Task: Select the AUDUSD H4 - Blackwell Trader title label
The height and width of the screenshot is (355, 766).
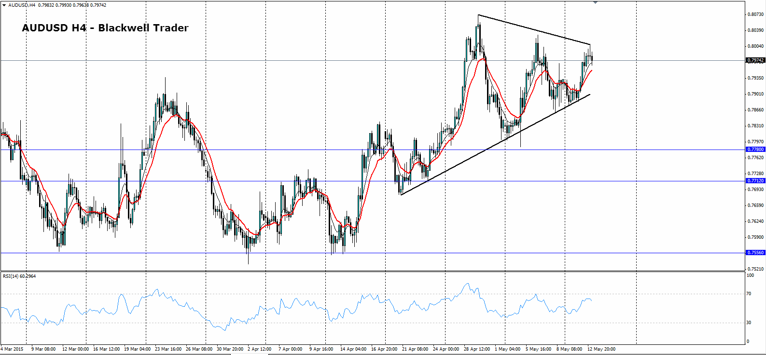Action: [x=105, y=28]
